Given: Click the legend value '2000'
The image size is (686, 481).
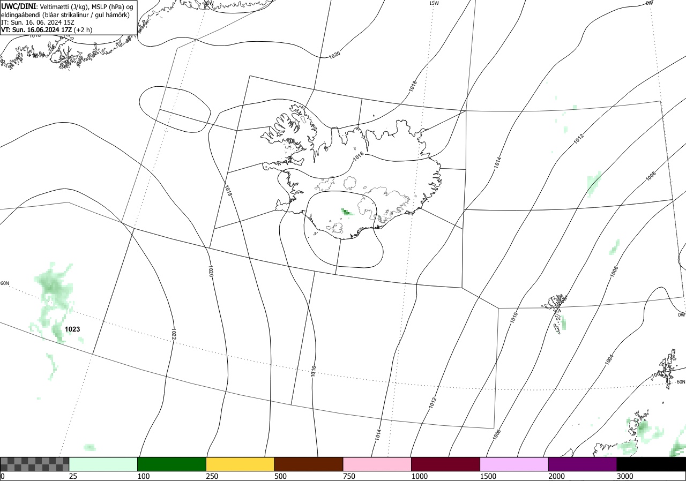Looking at the screenshot, I should [557, 476].
